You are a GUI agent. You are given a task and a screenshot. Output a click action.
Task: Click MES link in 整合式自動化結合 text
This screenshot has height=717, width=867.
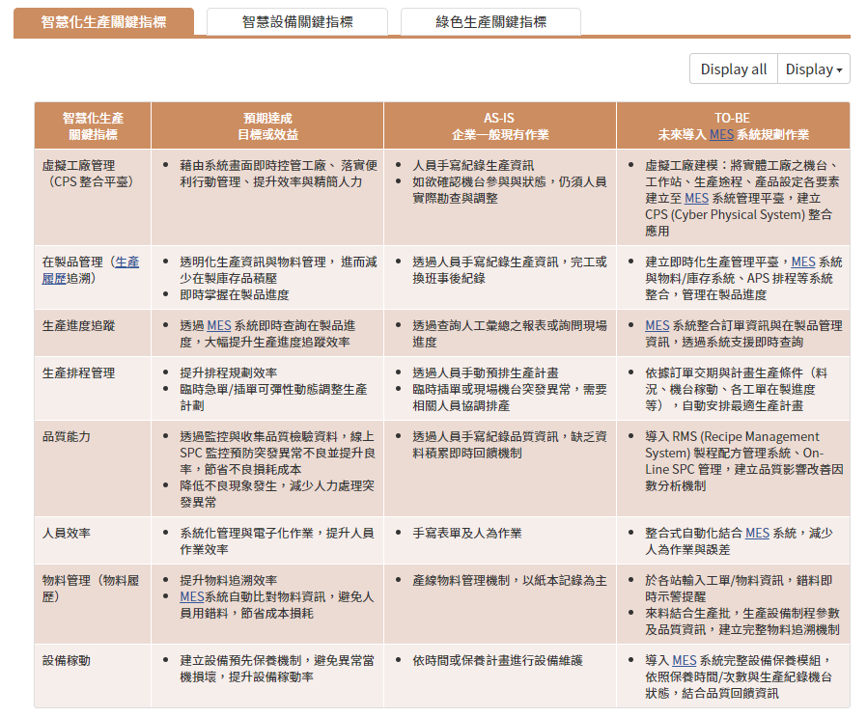(758, 533)
